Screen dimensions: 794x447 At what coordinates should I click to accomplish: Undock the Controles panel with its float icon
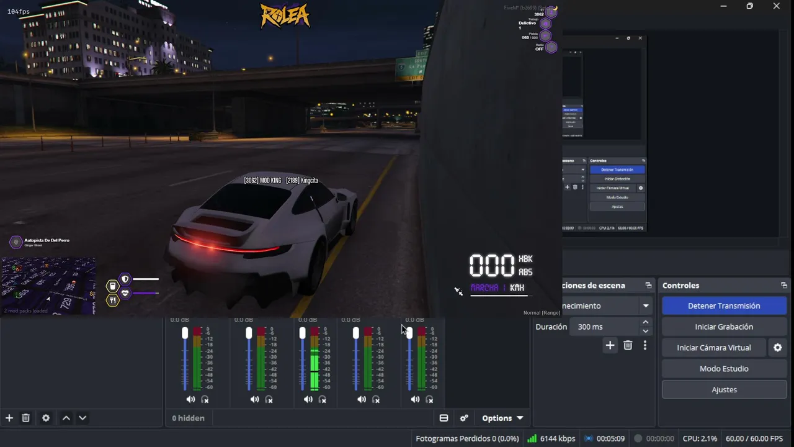[x=784, y=286]
